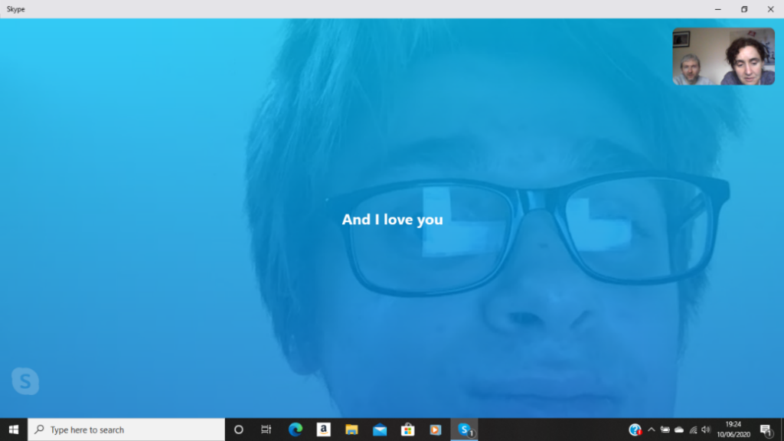Launch Microsoft Edge from the taskbar
This screenshot has height=441, width=784.
pos(296,430)
